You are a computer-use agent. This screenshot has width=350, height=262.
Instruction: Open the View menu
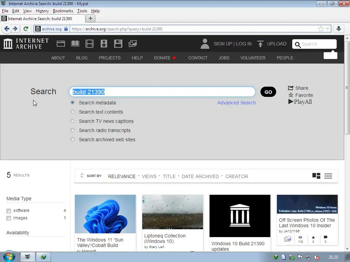pos(27,11)
